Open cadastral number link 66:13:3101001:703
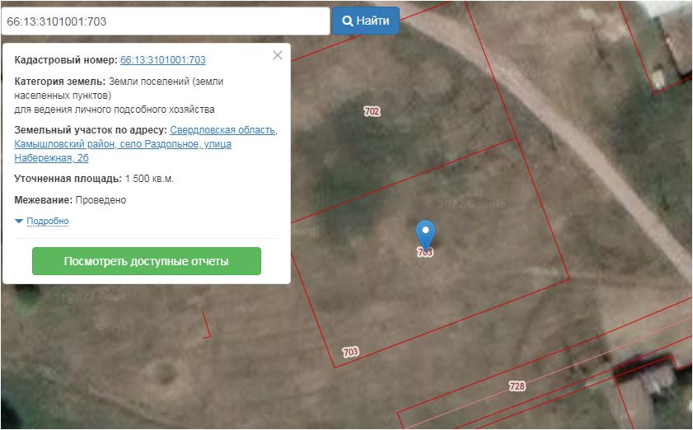Screen dimensions: 693x430 (x=162, y=60)
